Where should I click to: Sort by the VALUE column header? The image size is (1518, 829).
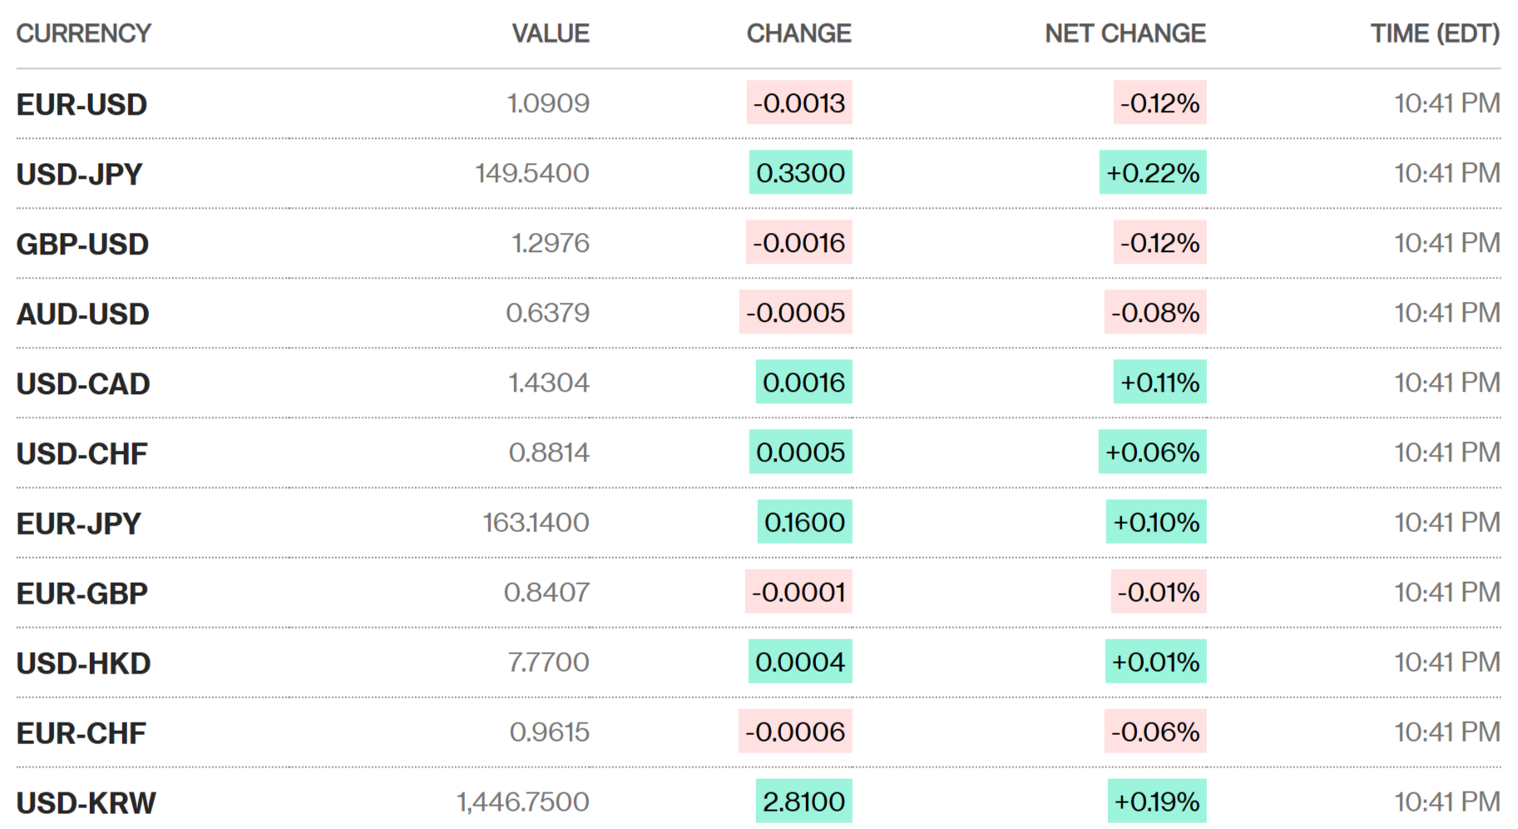pos(550,33)
